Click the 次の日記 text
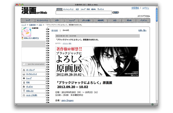Image resolution: width=173 pixels, height=113 pixels. click(66, 30)
